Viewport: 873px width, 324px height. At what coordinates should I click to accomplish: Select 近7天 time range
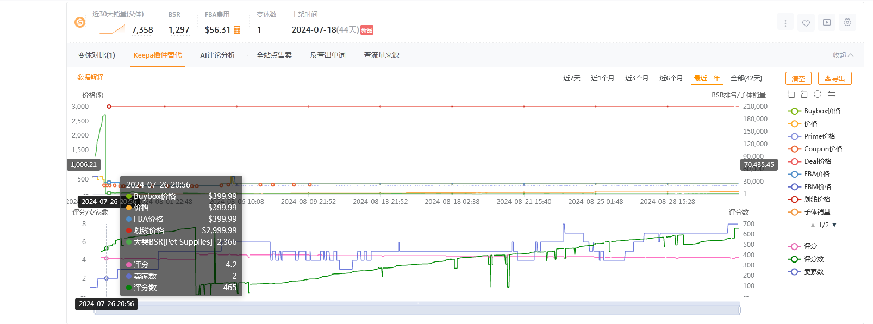(572, 78)
